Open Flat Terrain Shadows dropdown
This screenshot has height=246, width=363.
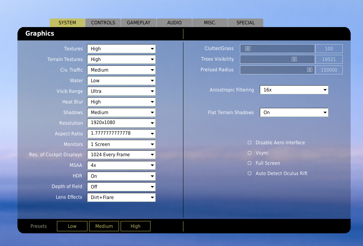(x=294, y=112)
